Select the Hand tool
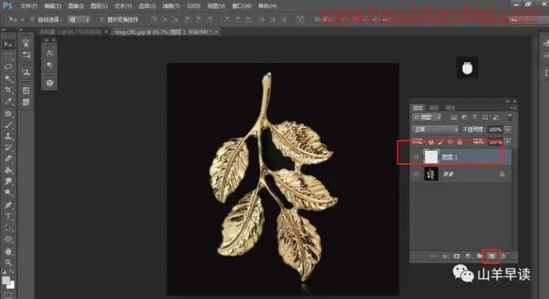 (8, 251)
